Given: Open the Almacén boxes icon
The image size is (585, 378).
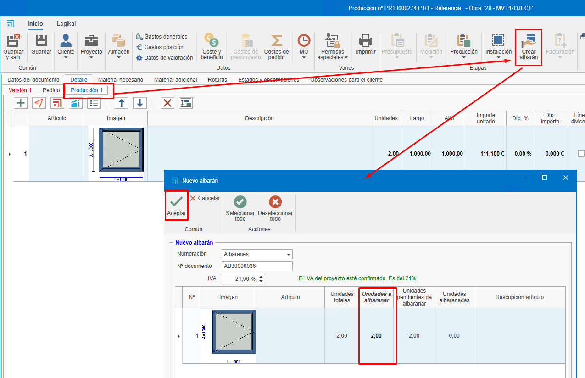Looking at the screenshot, I should coord(119,40).
